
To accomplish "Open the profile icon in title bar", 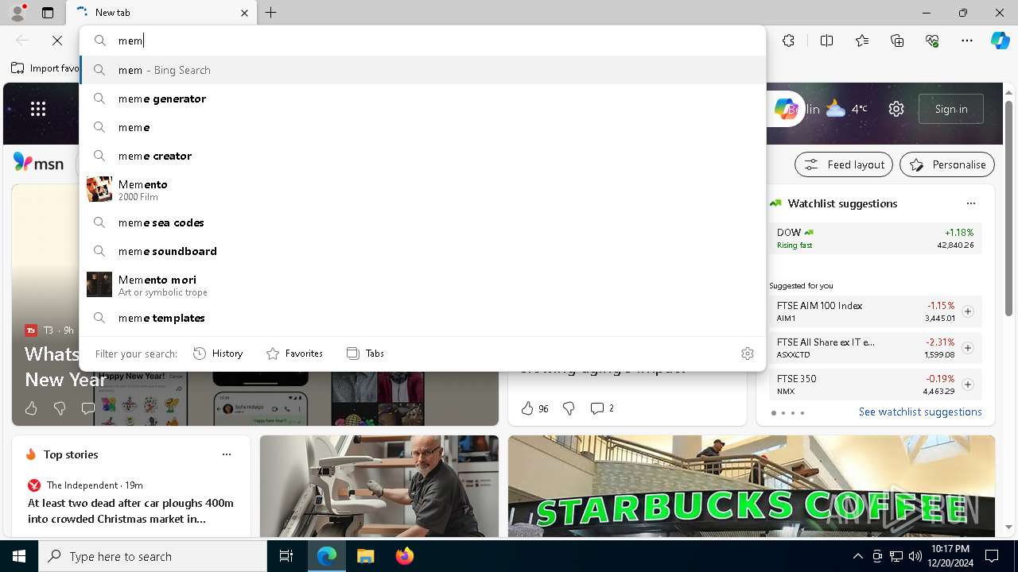I will (17, 13).
